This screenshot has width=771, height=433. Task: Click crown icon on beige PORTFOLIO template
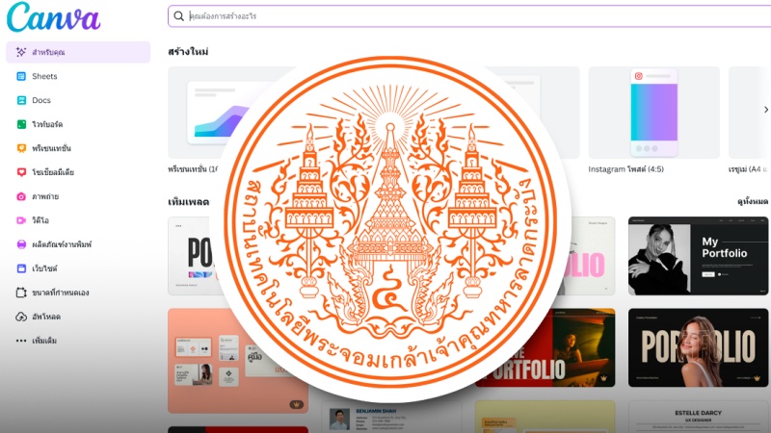pyautogui.click(x=758, y=378)
